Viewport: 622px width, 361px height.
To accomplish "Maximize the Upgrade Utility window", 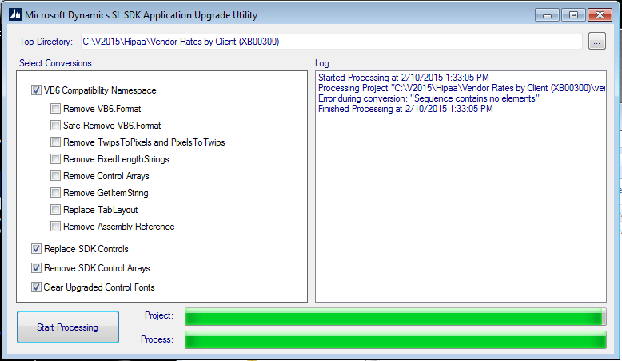I will [573, 15].
